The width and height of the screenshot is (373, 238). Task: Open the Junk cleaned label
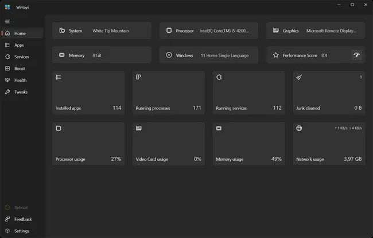click(308, 108)
